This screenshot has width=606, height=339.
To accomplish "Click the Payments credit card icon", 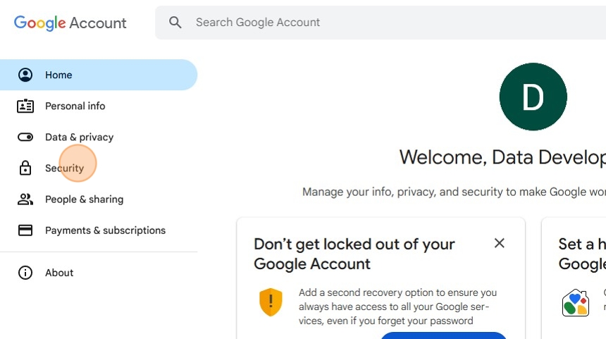I will click(x=25, y=230).
